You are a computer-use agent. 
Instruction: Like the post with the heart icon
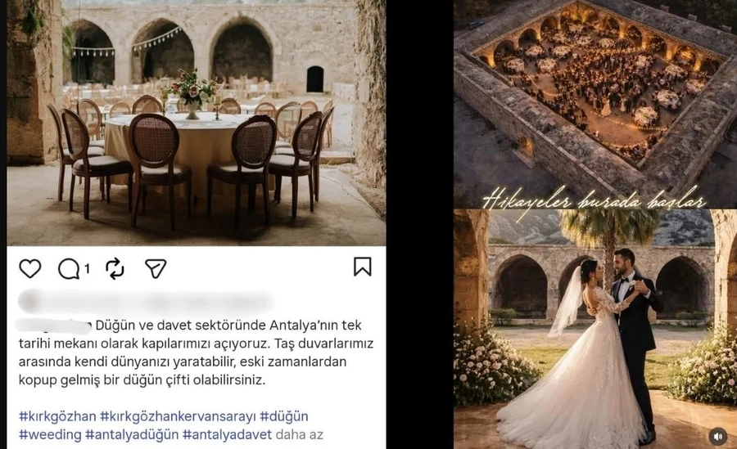(29, 268)
